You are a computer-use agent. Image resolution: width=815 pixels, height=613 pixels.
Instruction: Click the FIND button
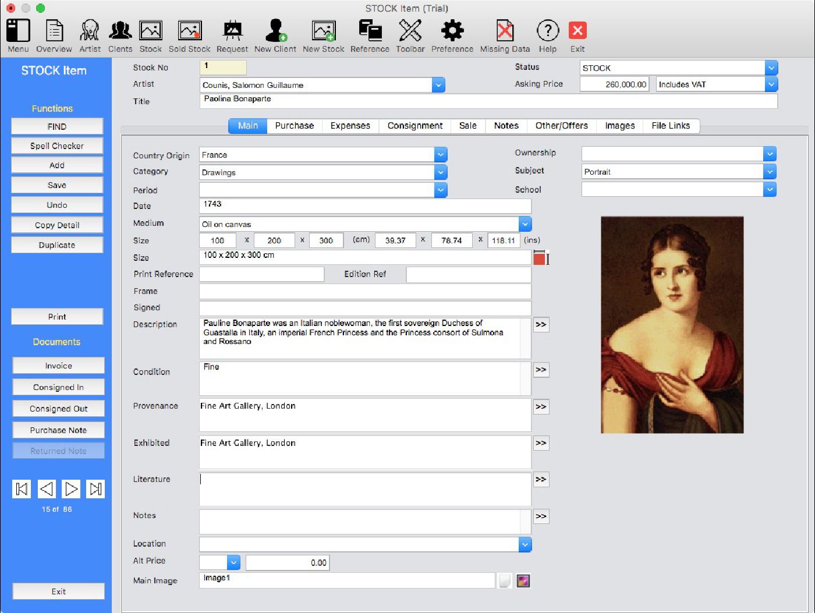pyautogui.click(x=57, y=126)
